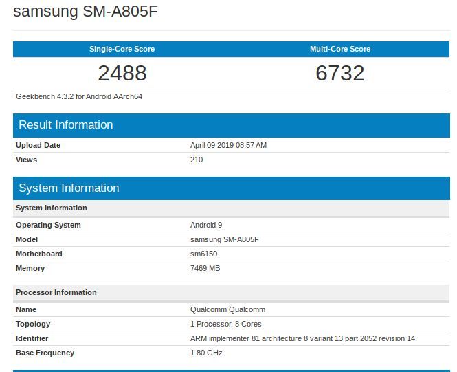Select the Operating System value Android 9

(x=206, y=225)
